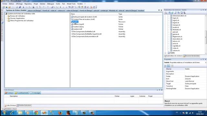
Task: Click the ShowCmd property value vsdscNormal
Action: pos(195,81)
